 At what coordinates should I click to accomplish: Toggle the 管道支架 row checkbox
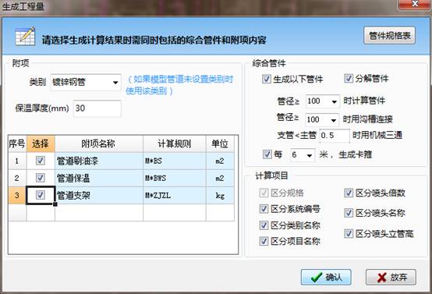click(x=41, y=195)
